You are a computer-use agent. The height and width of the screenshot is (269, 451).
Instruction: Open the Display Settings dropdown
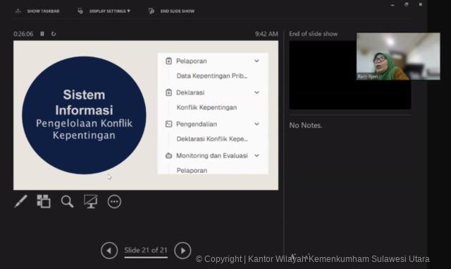[x=104, y=11]
